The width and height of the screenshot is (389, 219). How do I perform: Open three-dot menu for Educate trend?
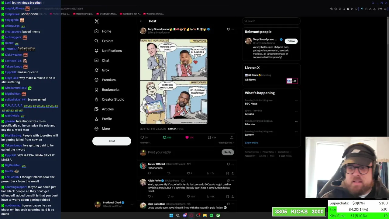[296, 121]
